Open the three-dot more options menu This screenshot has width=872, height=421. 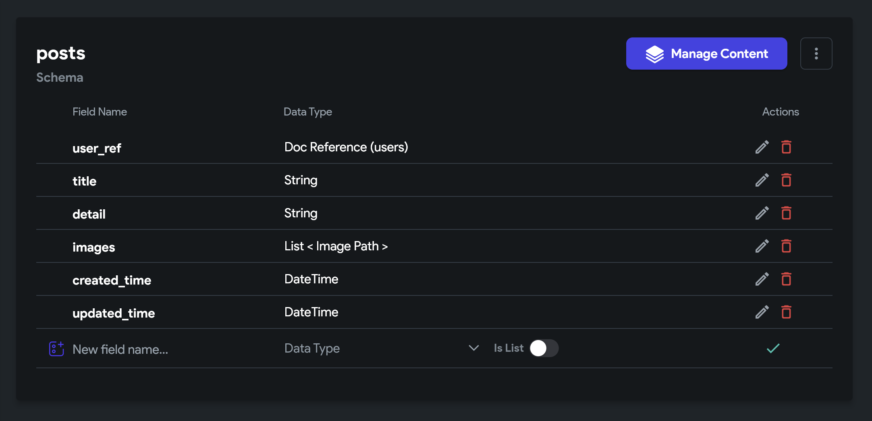click(x=816, y=54)
